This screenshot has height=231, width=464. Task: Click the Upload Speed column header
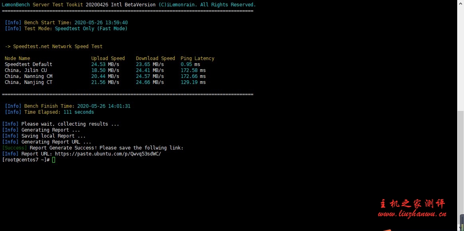pyautogui.click(x=108, y=58)
